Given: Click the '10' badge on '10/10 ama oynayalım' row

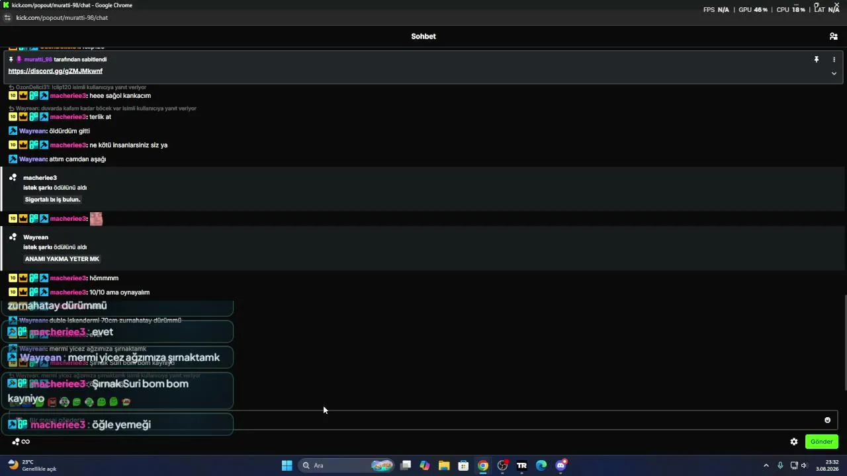Looking at the screenshot, I should [x=13, y=292].
